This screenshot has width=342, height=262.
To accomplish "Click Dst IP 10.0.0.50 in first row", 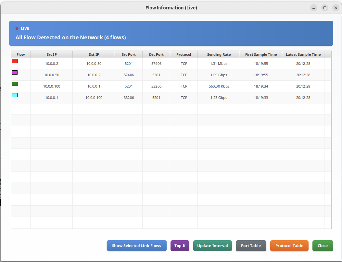I will [94, 64].
